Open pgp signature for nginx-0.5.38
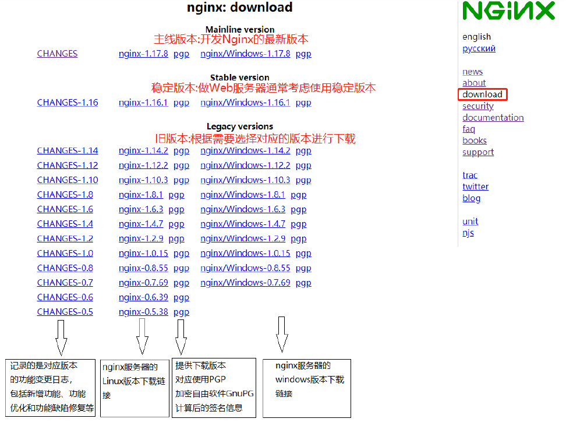The image size is (566, 429). click(x=181, y=312)
